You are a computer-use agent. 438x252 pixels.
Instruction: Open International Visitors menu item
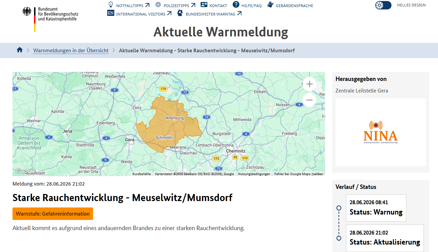point(144,14)
